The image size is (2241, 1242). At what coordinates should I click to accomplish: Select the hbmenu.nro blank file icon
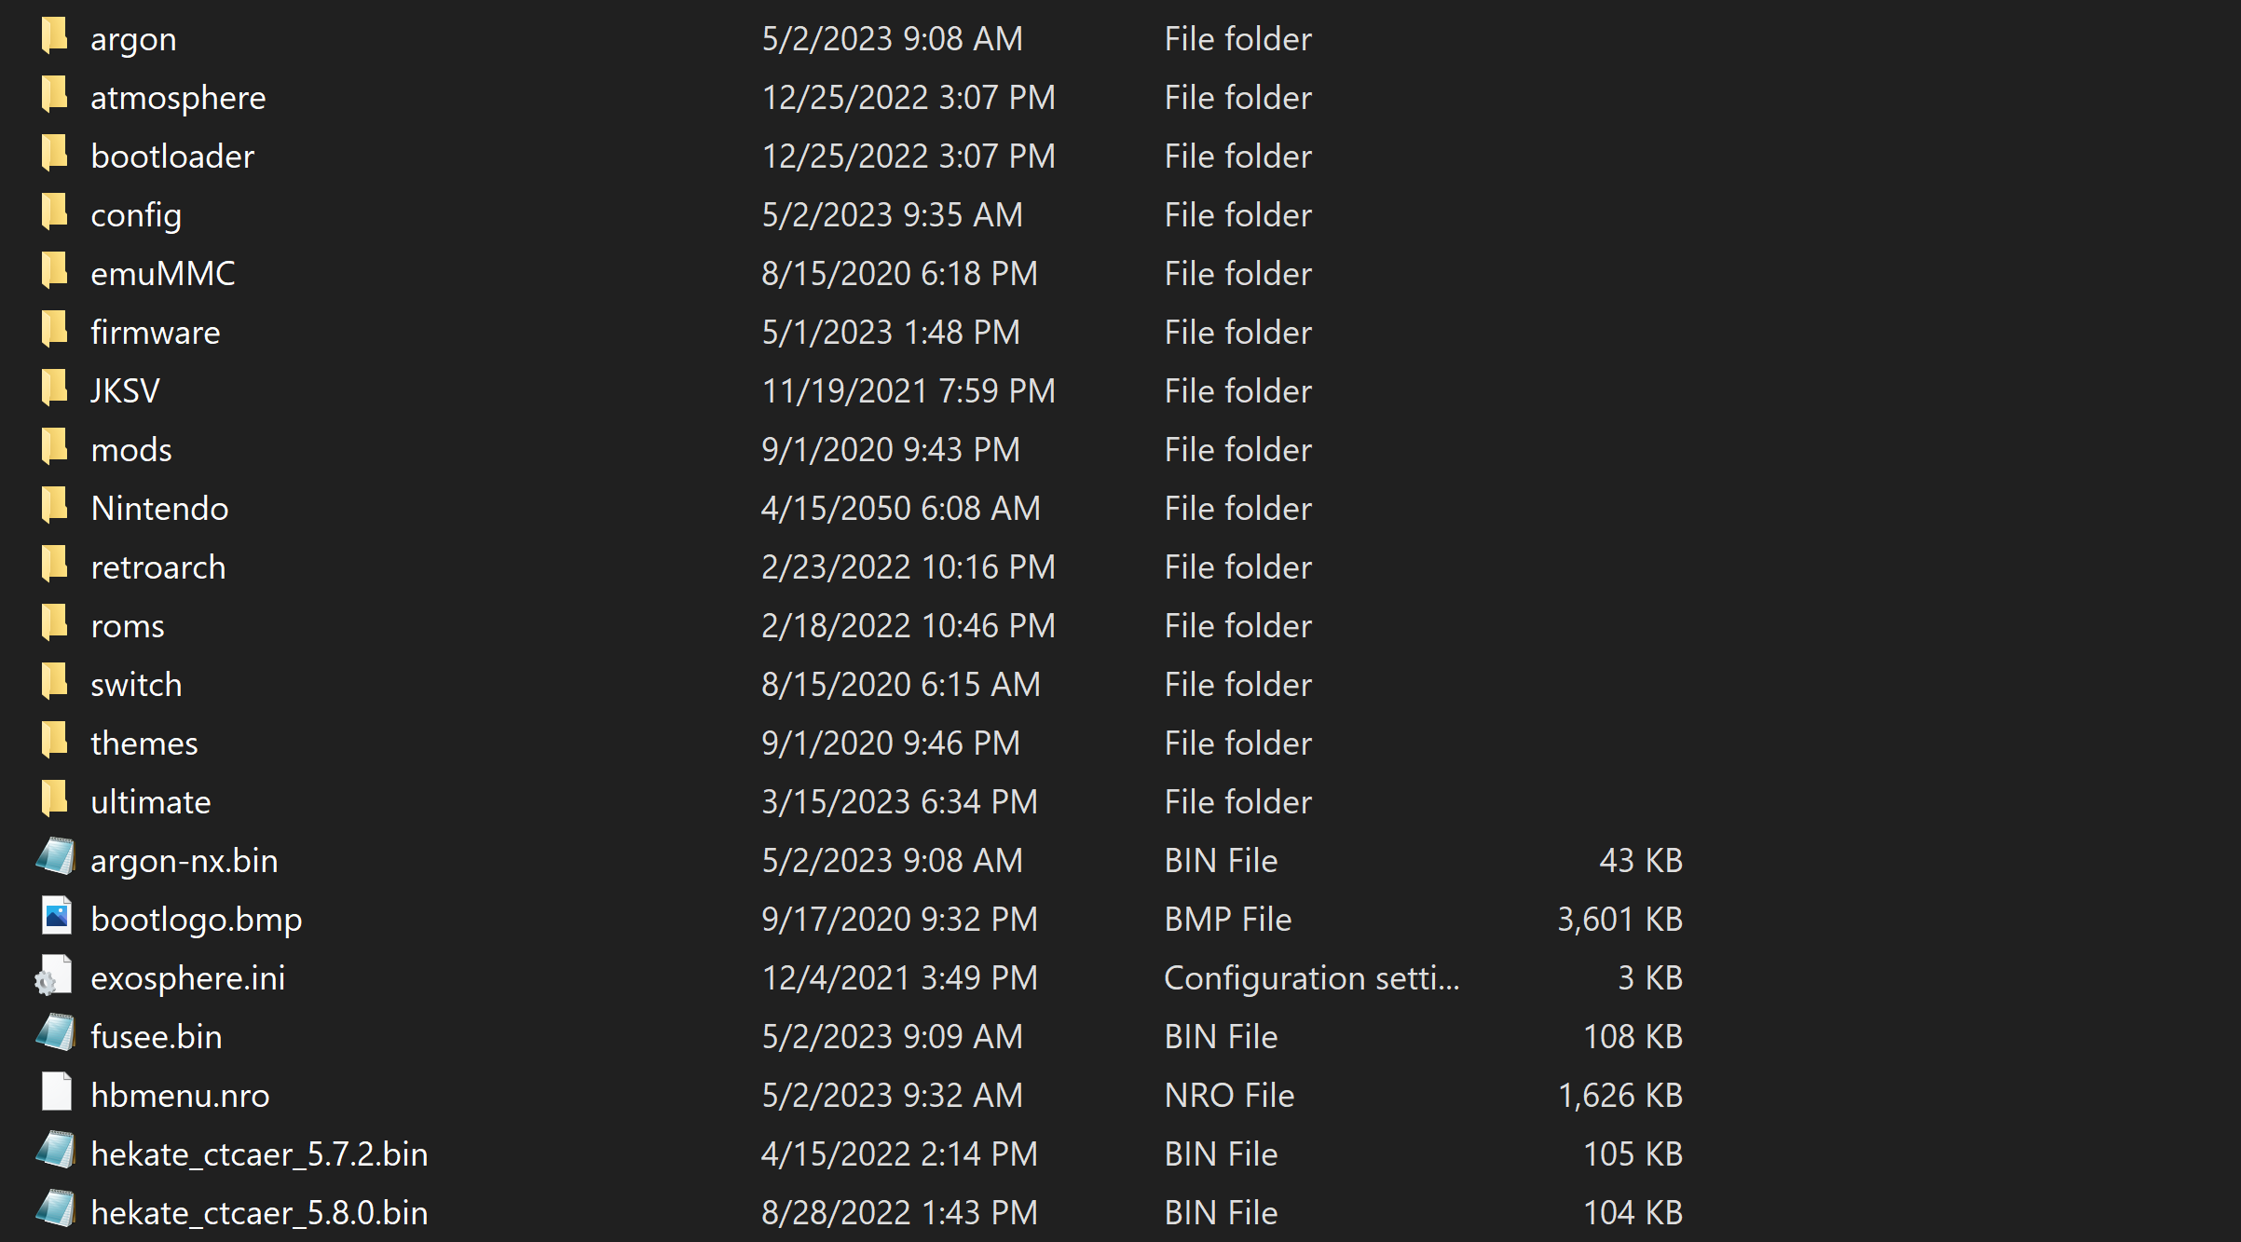point(56,1092)
